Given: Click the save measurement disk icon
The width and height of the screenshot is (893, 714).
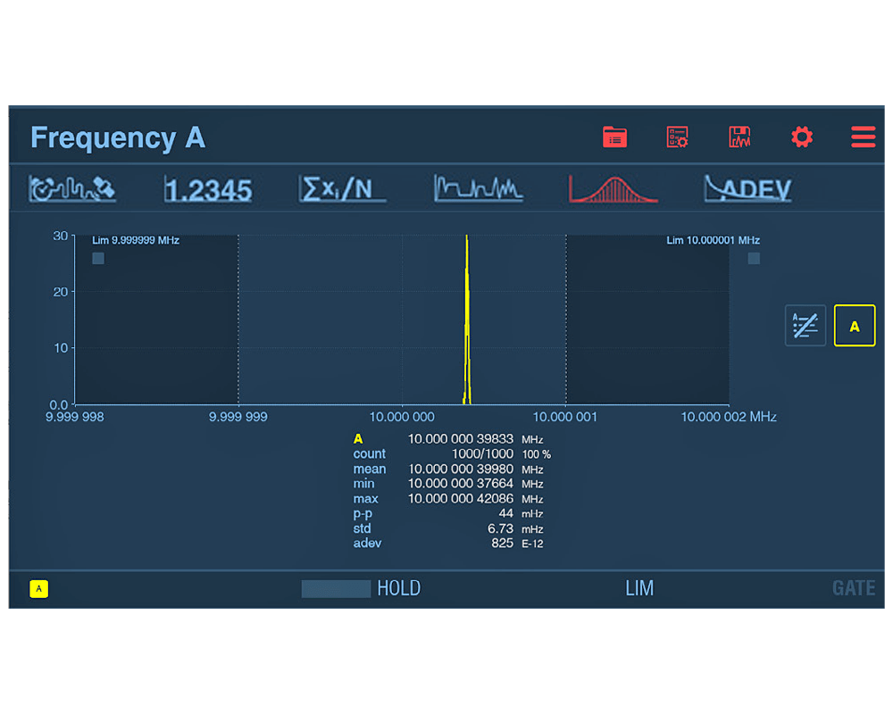Looking at the screenshot, I should [739, 137].
